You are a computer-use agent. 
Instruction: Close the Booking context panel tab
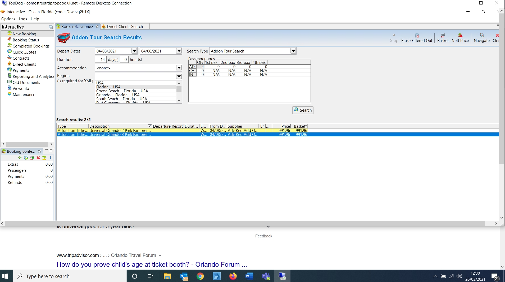coord(40,151)
